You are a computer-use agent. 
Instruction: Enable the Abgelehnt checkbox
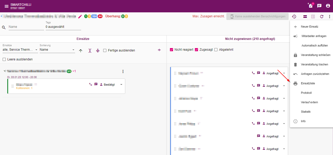216,50
